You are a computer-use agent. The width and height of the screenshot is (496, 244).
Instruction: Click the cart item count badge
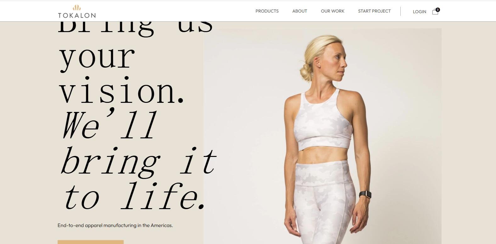438,10
